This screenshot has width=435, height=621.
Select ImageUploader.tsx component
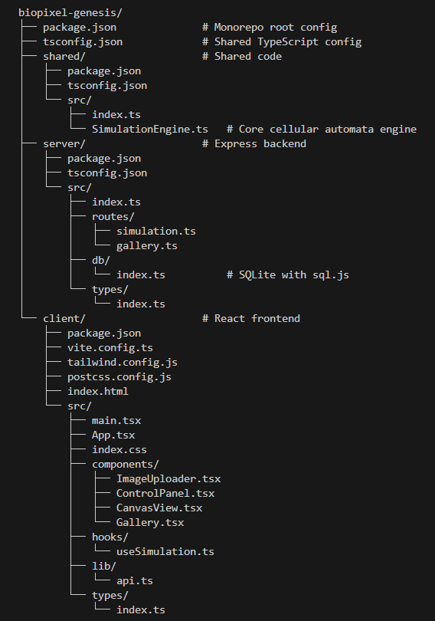168,479
